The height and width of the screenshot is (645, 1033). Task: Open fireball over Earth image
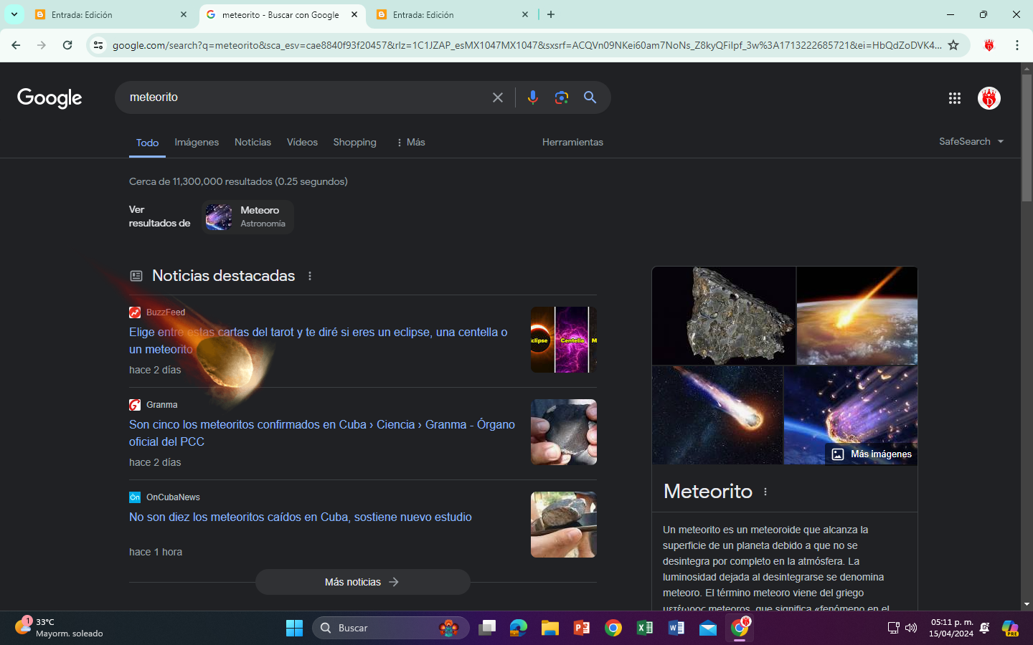pos(857,315)
